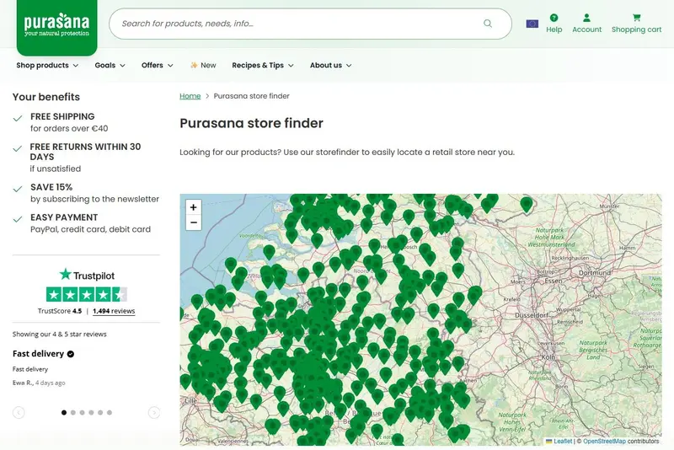The height and width of the screenshot is (450, 674).
Task: Click the Trustpilot logo
Action: [x=87, y=275]
